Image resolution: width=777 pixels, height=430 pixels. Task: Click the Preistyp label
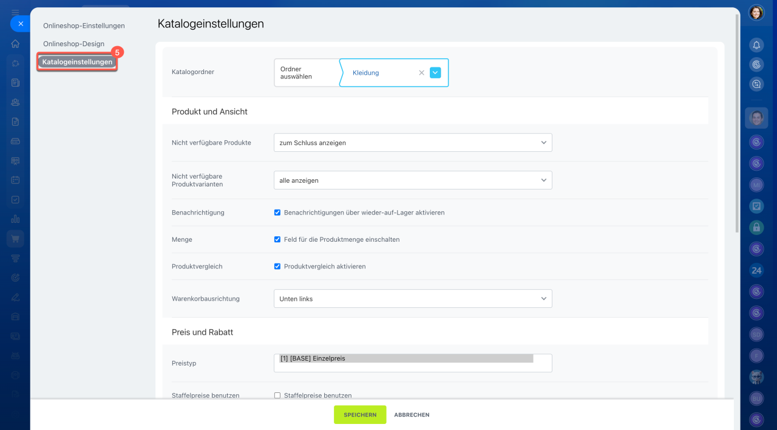click(184, 363)
